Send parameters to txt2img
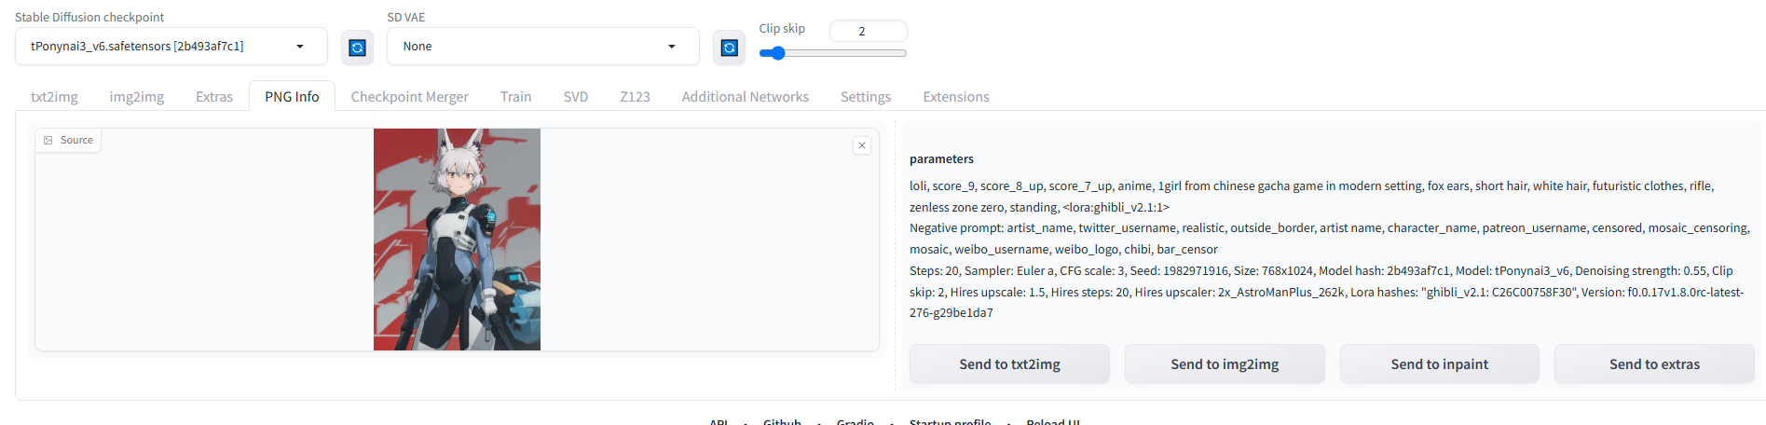Screen dimensions: 1766x425 pyautogui.click(x=1009, y=363)
